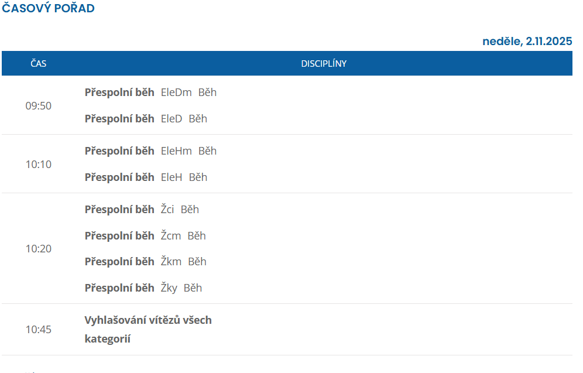Click the Žcm category label
Viewport: 583px width, 373px height.
[x=171, y=236]
